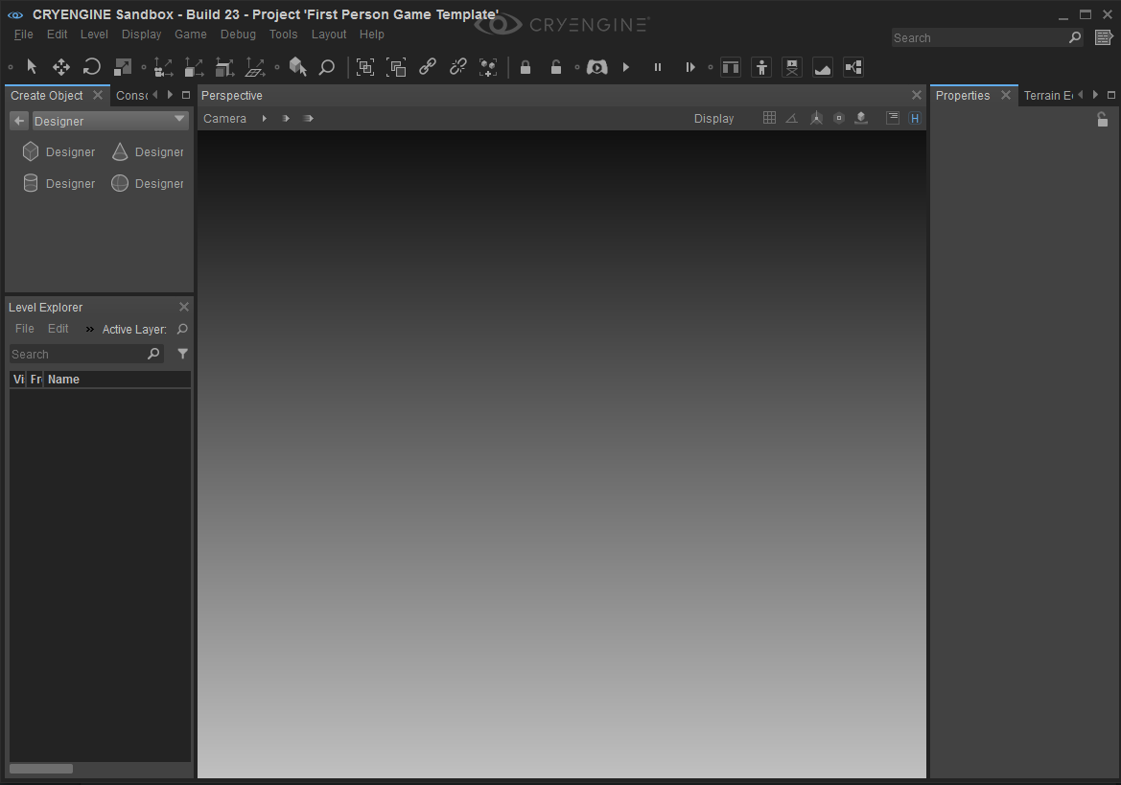Select the arrow Select tool
This screenshot has height=785, width=1121.
click(32, 67)
